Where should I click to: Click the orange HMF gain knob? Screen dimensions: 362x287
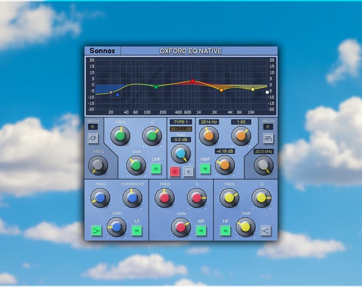pos(225,165)
